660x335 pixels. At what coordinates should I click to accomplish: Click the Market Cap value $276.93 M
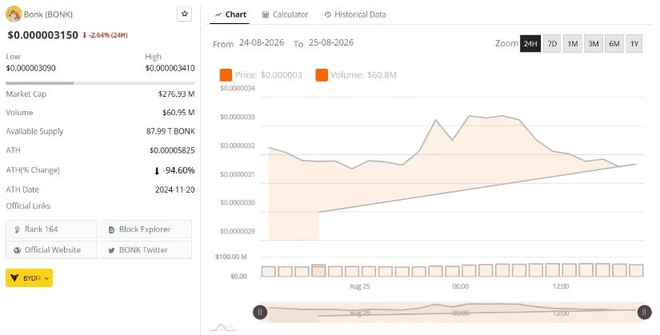[176, 94]
